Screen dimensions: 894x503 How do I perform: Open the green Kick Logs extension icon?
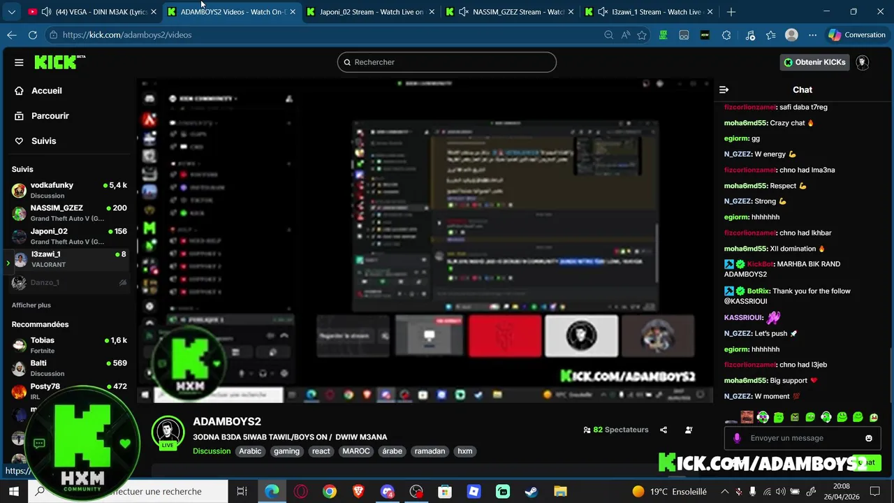(663, 35)
